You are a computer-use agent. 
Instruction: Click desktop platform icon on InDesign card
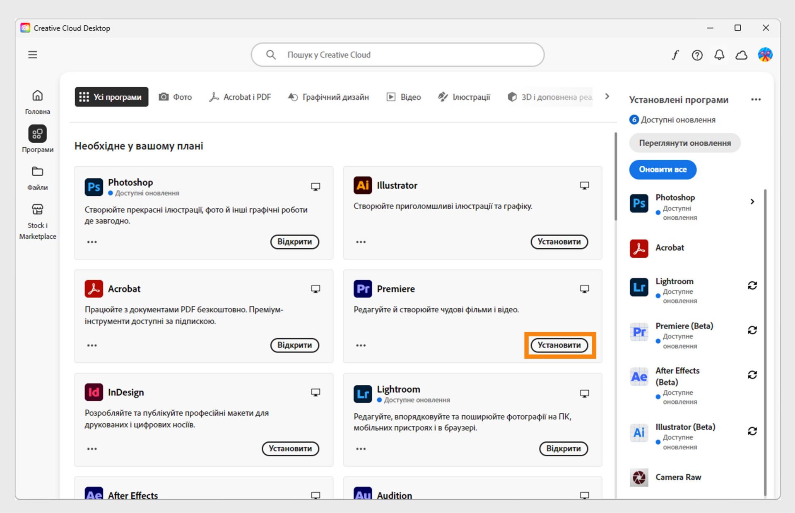pyautogui.click(x=316, y=392)
